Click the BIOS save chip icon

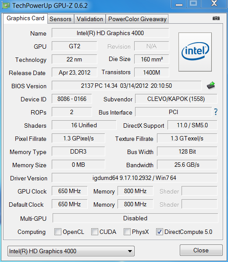coord(211,86)
